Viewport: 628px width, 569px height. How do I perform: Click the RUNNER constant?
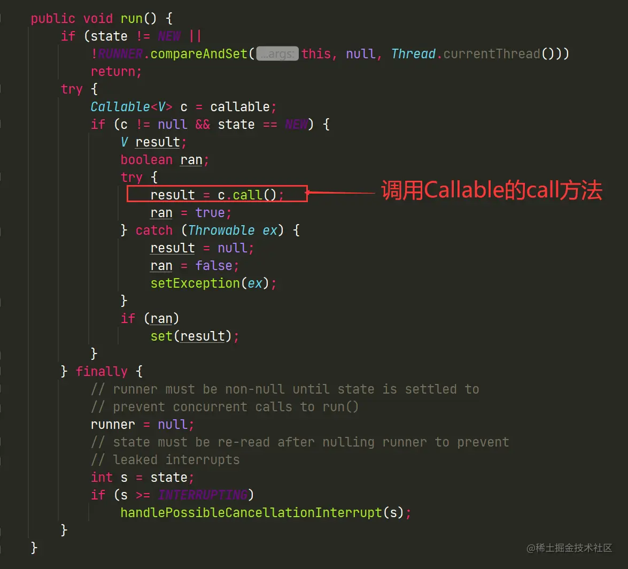click(120, 53)
